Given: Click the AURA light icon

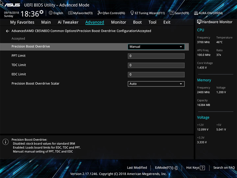Looking at the screenshot, I should click(196, 13).
